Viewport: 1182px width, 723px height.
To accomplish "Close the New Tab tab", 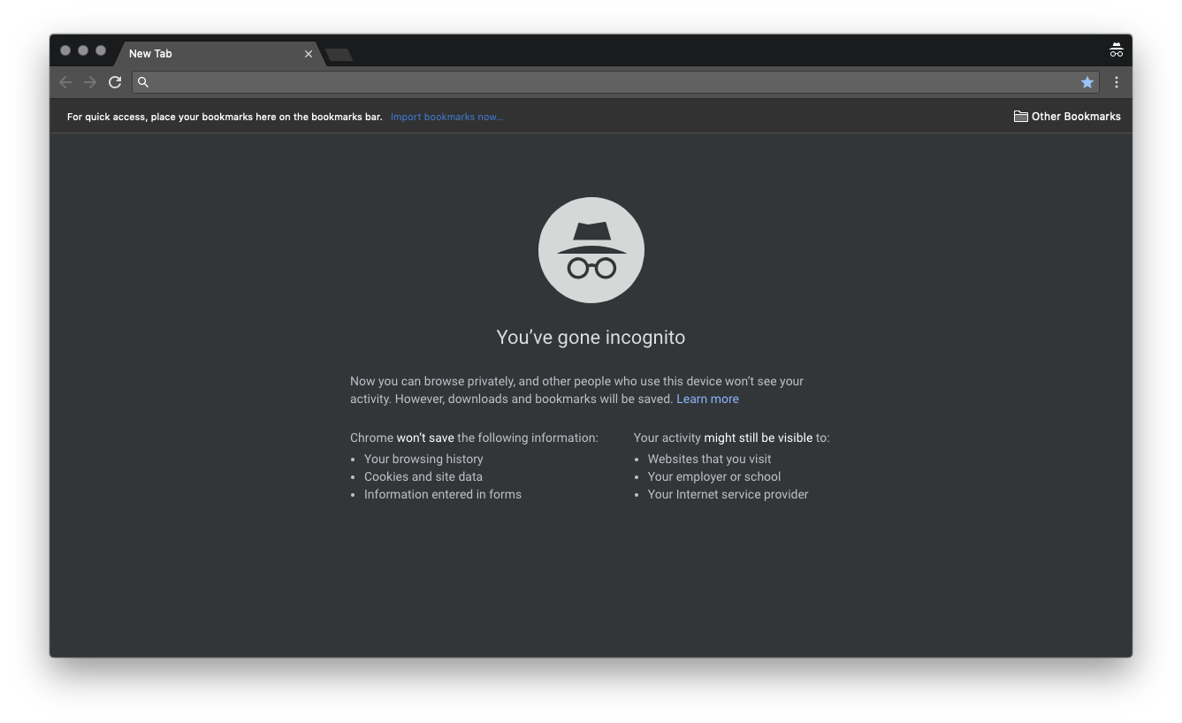I will pos(308,53).
